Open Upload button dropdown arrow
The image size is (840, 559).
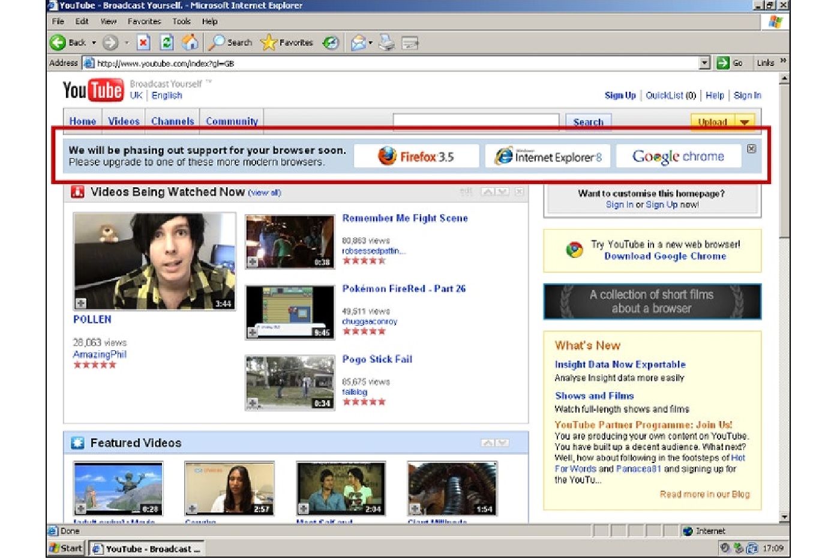pyautogui.click(x=745, y=122)
